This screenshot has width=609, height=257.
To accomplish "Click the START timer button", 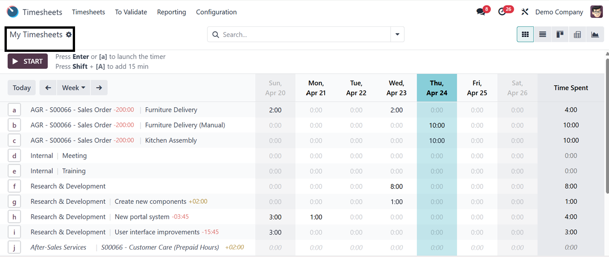I will [28, 61].
